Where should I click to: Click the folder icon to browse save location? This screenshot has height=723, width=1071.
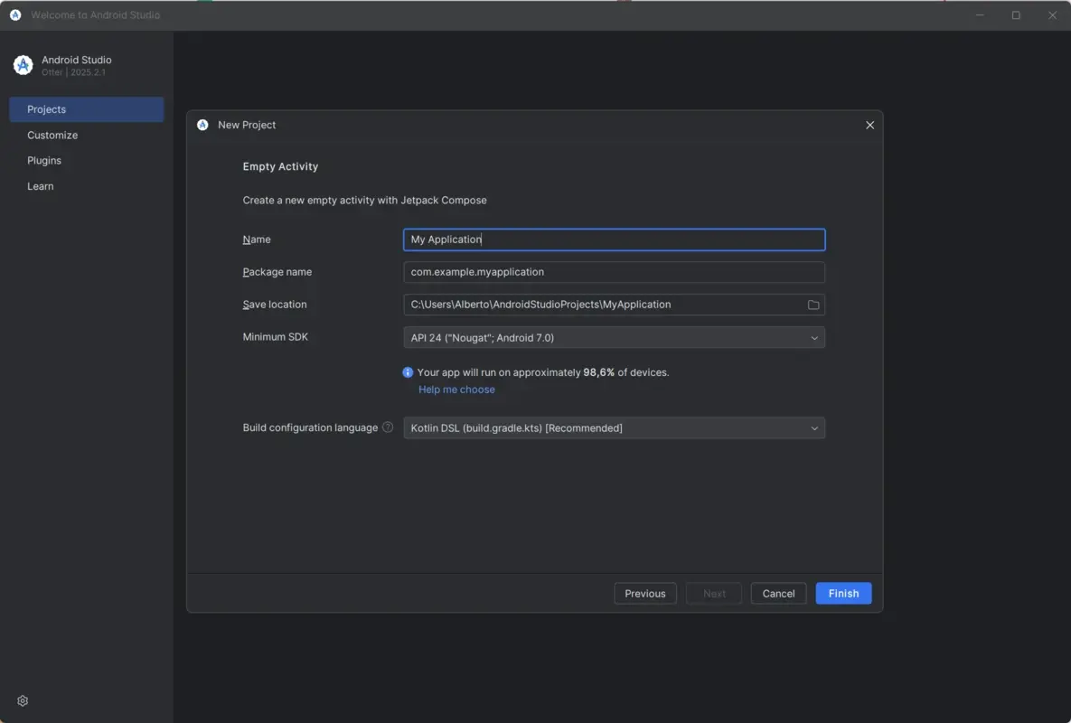(813, 305)
